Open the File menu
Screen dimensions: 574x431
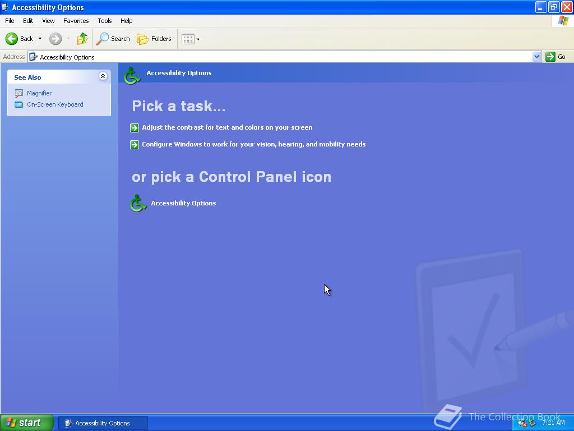pos(10,21)
